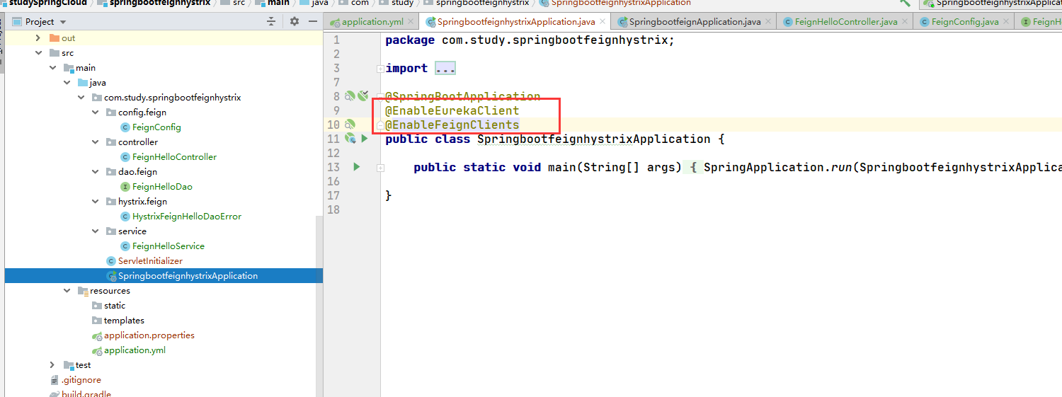Click the green build hammer icon
Viewport: 1062px width, 397px height.
point(904,3)
